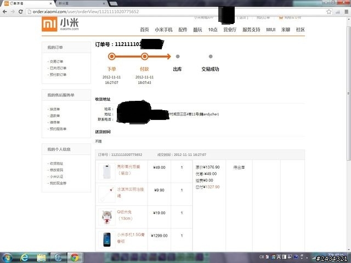Switch to the second browser tab
This screenshot has height=263, width=351.
pos(81,3)
